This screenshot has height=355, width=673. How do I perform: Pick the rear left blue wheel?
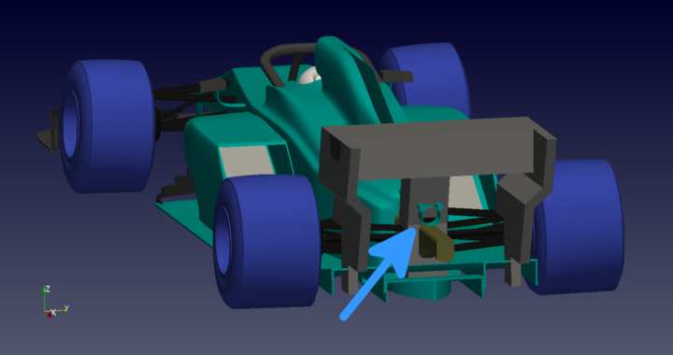point(267,241)
